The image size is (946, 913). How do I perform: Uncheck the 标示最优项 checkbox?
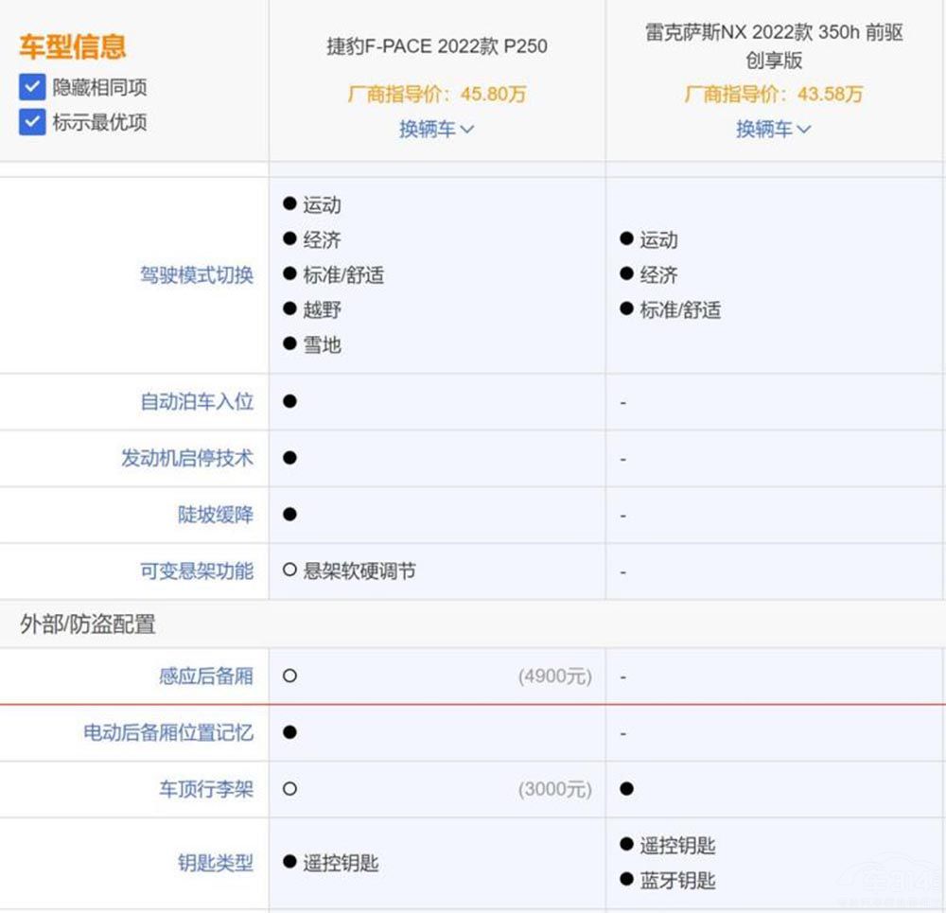[x=31, y=122]
